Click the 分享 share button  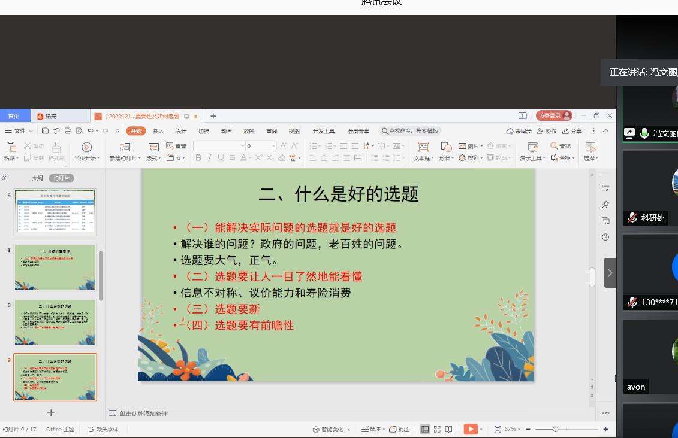pos(572,131)
